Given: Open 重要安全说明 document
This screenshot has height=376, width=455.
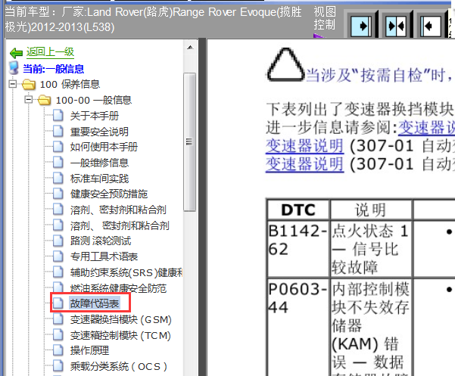Looking at the screenshot, I should (x=99, y=132).
